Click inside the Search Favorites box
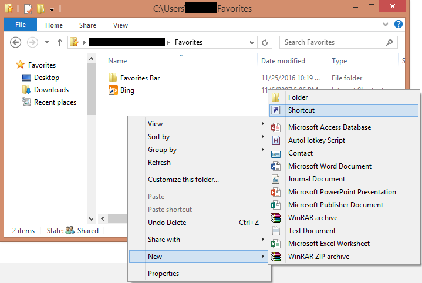Screen dimensions: 422x283 (334, 42)
